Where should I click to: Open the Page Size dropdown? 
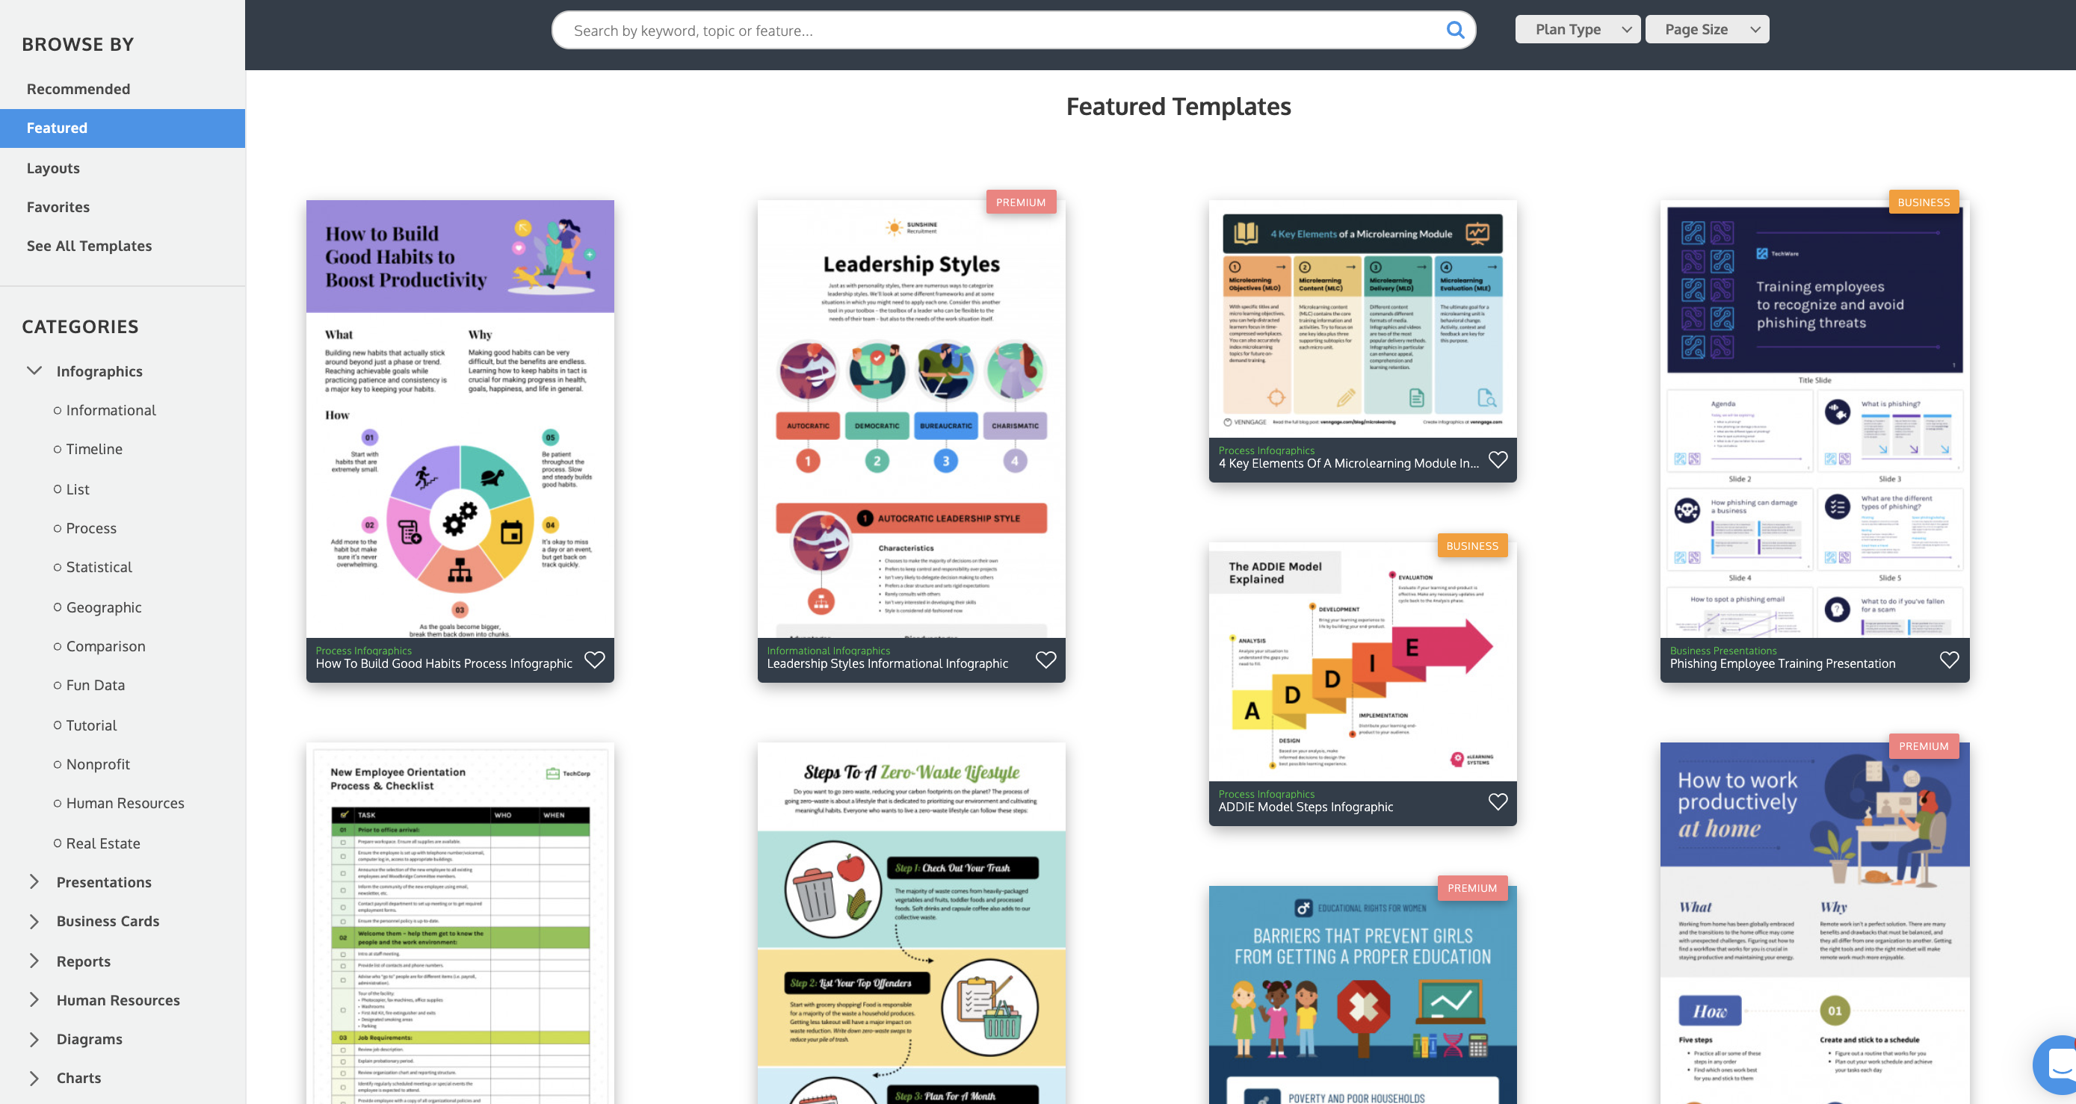[1707, 28]
